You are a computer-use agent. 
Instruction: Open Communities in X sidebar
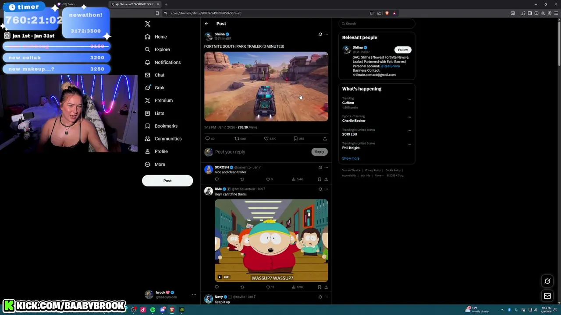(163, 139)
